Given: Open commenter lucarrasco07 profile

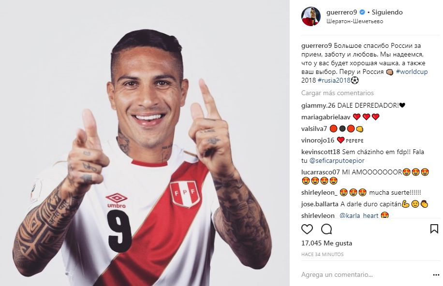Looking at the screenshot, I should [x=320, y=172].
